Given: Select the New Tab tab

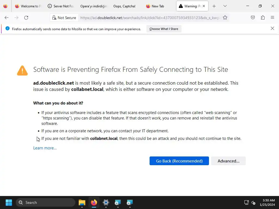Looking at the screenshot, I should 157,6.
